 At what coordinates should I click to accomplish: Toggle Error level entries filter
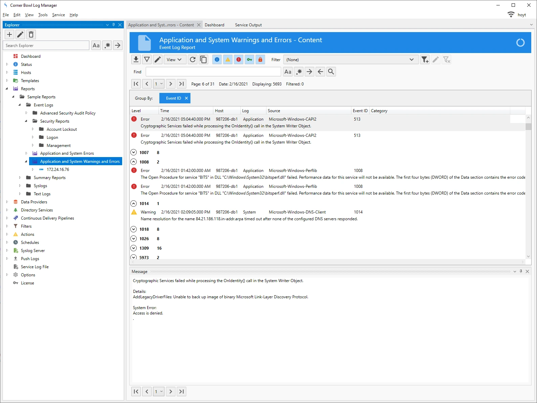239,60
